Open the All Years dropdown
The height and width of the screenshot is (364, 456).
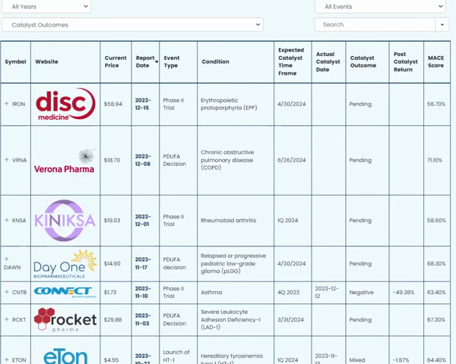(x=46, y=6)
